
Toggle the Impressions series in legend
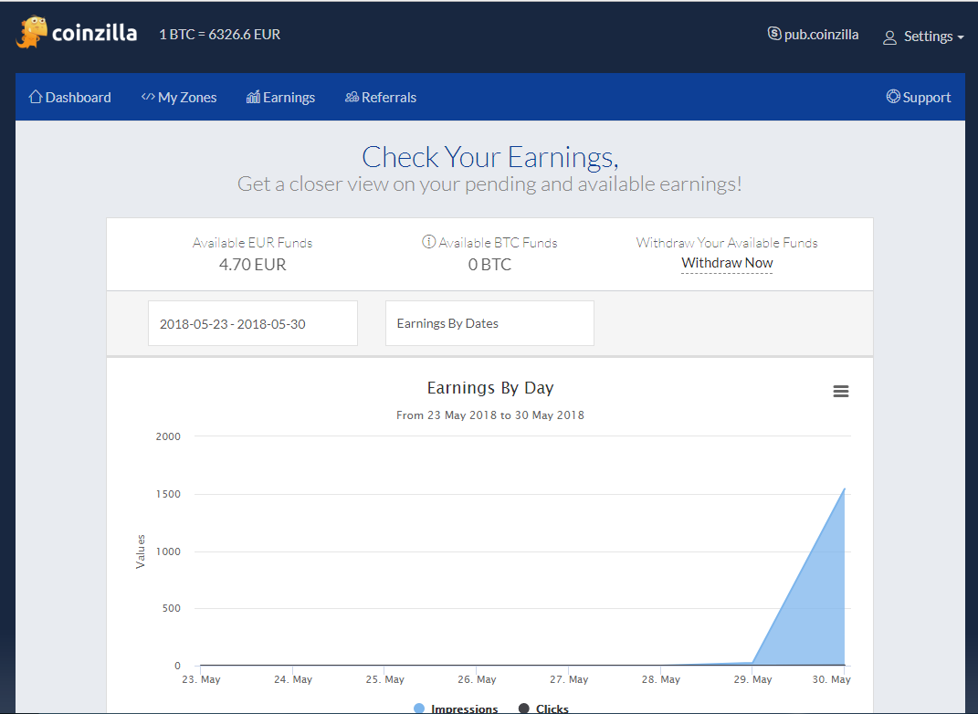click(x=456, y=709)
